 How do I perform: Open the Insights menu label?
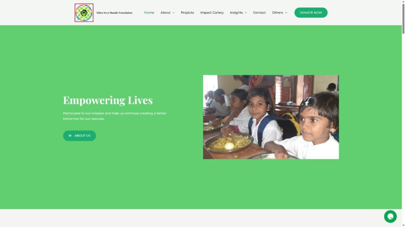pos(237,13)
